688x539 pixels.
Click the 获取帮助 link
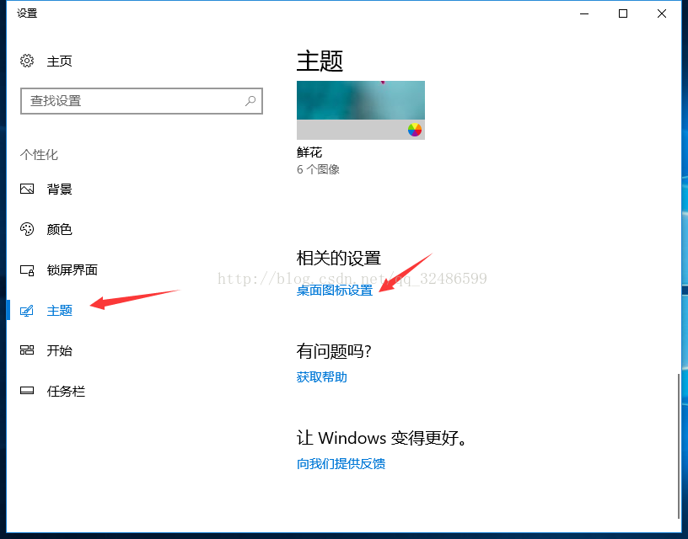tap(321, 376)
